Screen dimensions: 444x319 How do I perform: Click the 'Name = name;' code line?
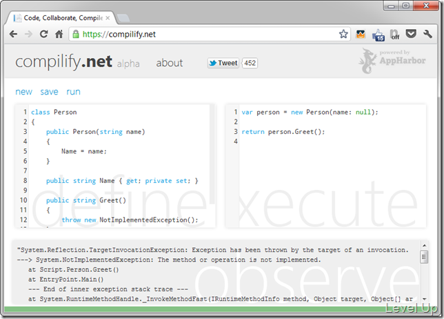click(x=84, y=151)
